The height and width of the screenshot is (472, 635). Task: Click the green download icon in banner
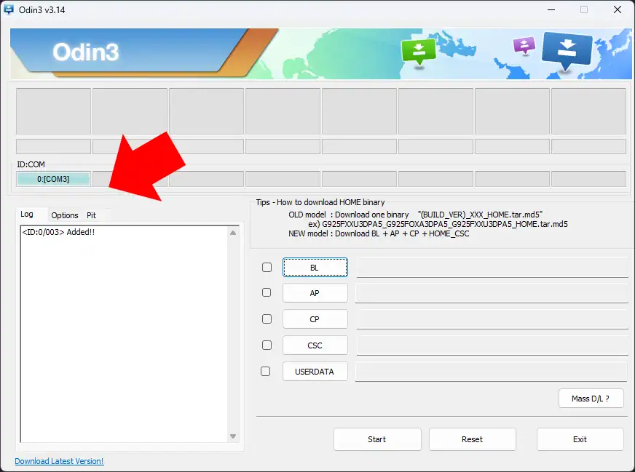pos(419,51)
